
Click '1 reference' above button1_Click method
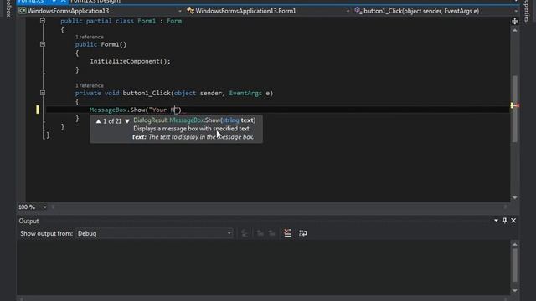pos(90,85)
